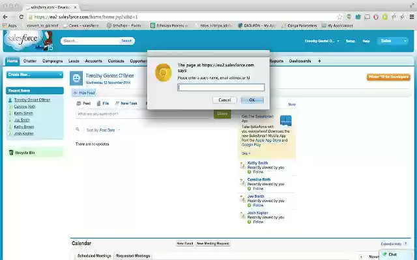Click the New Event button
This screenshot has height=260, width=417.
pyautogui.click(x=185, y=244)
